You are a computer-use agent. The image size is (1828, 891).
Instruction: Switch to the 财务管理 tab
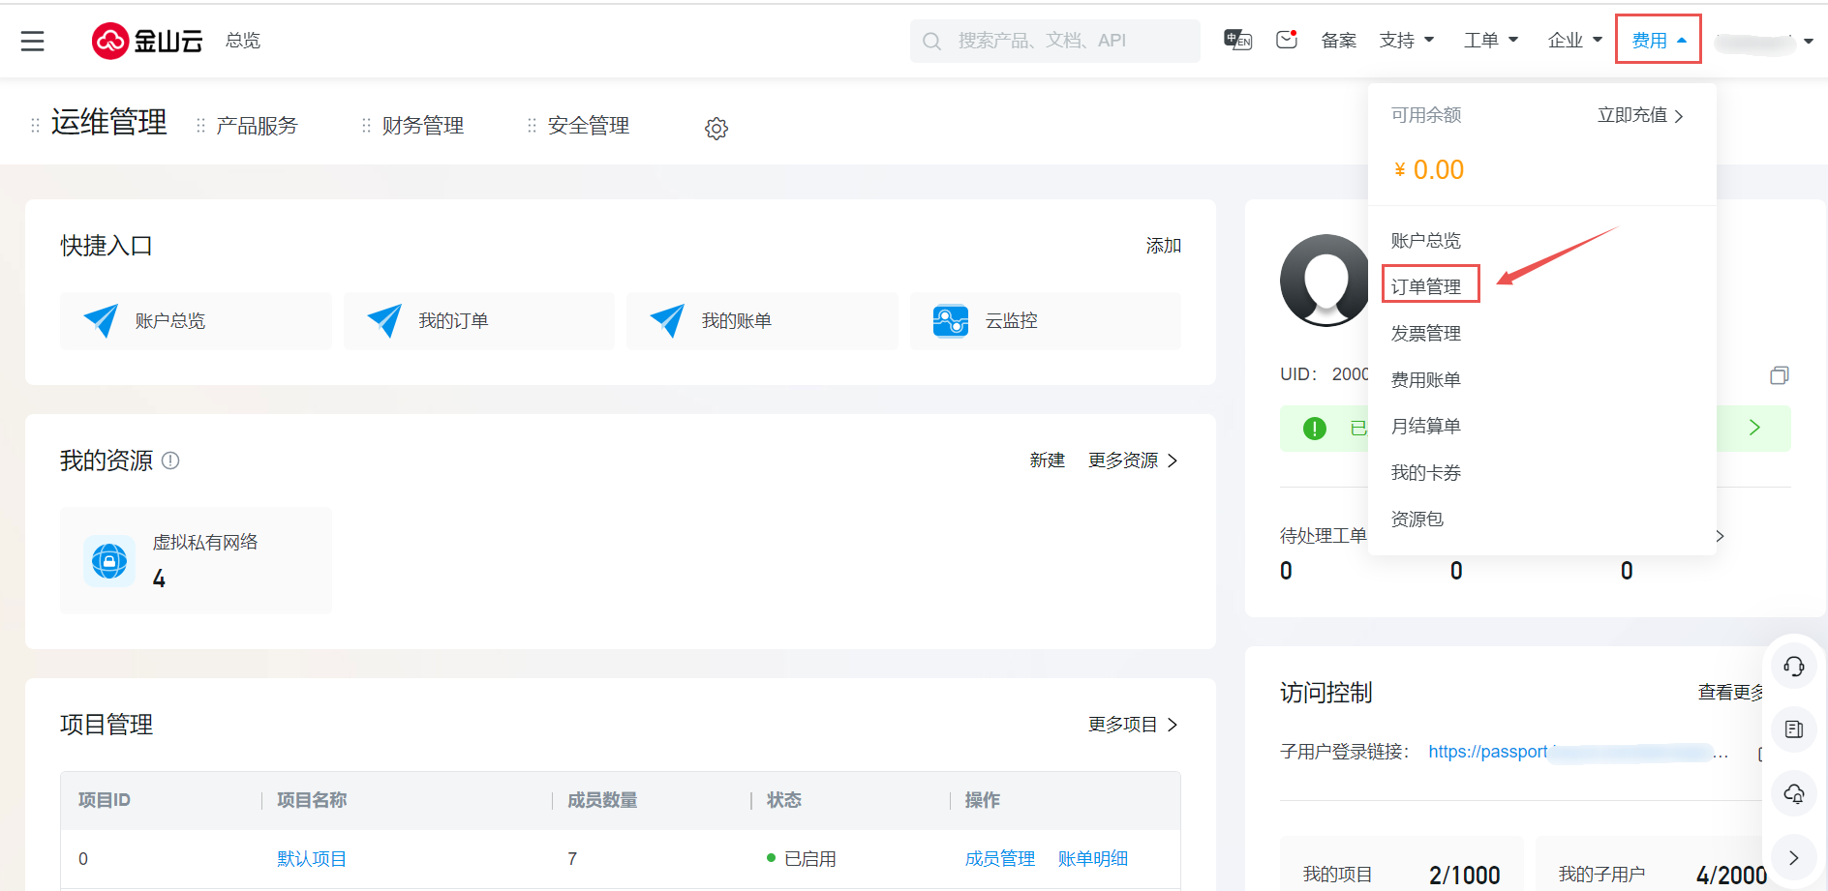(422, 126)
